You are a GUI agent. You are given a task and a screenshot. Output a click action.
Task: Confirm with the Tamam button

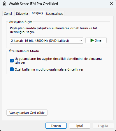coord(56,126)
